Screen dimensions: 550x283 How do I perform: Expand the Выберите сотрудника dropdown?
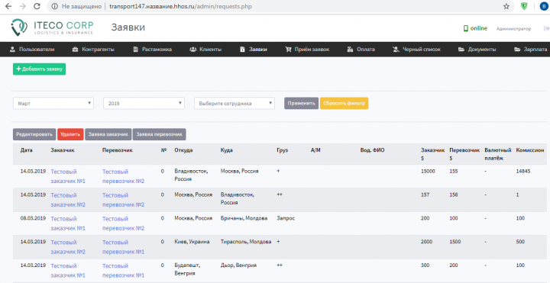click(x=235, y=103)
